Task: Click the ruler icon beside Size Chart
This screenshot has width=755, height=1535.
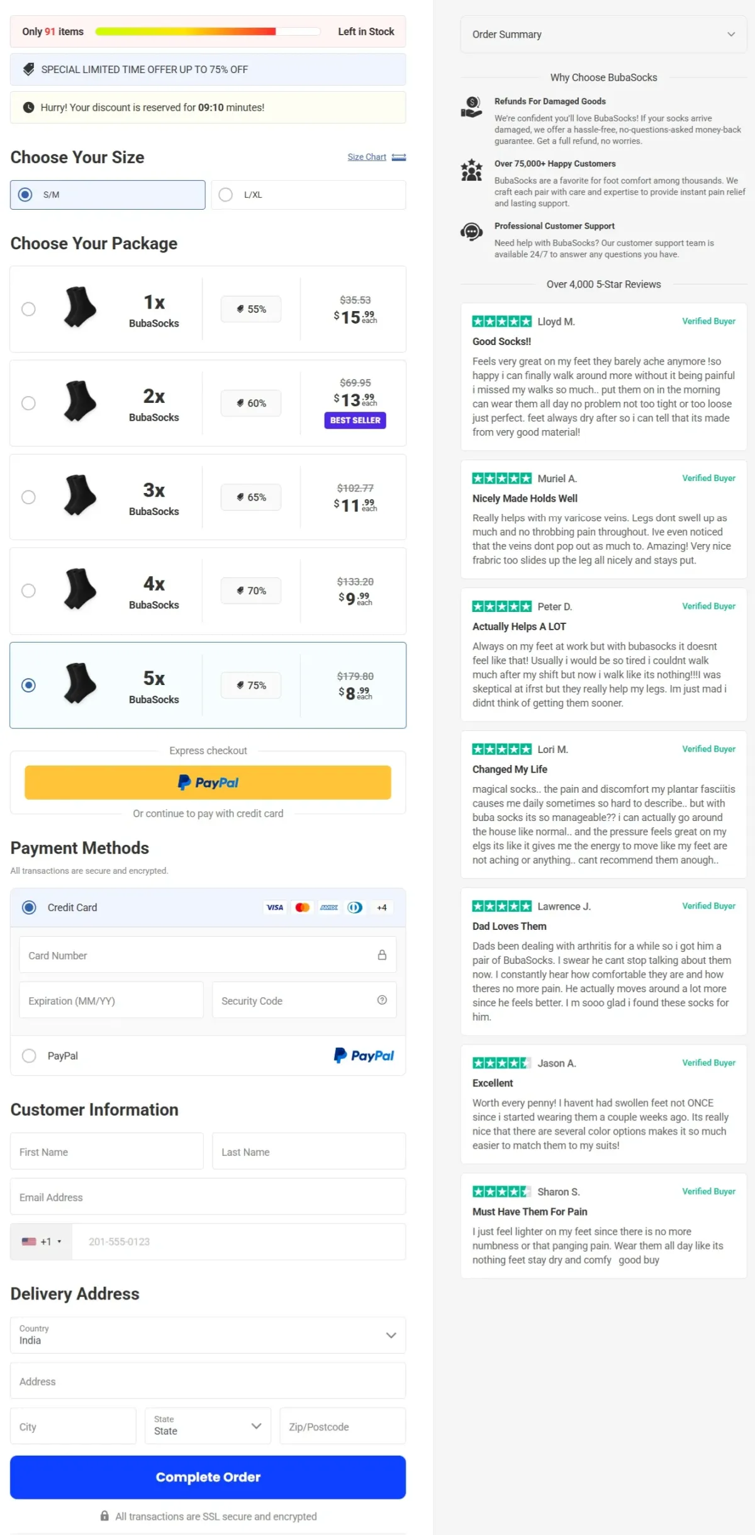Action: [x=399, y=157]
